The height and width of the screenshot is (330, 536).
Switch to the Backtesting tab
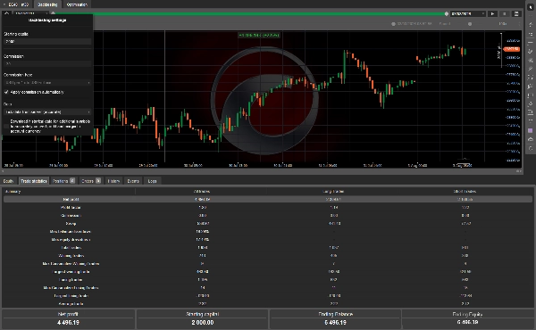[47, 4]
